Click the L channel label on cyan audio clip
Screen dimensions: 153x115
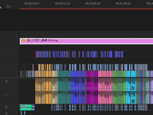click(133, 88)
